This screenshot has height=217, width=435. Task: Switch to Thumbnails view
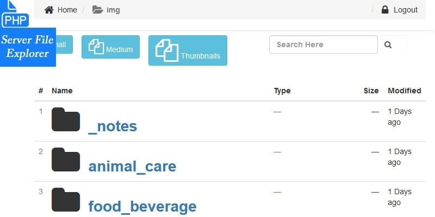pyautogui.click(x=188, y=50)
